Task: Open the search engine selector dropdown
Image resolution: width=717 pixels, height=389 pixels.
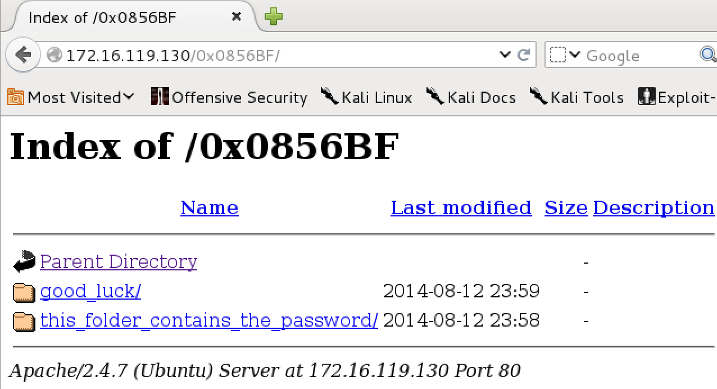Action: click(565, 55)
